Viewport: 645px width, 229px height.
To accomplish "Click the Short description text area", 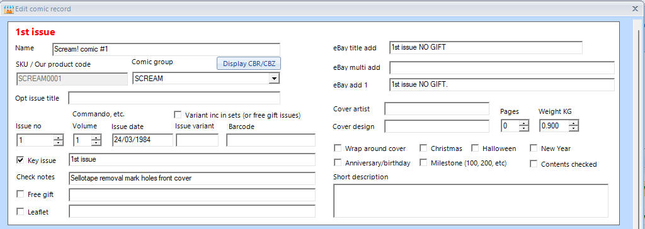I will tap(471, 201).
